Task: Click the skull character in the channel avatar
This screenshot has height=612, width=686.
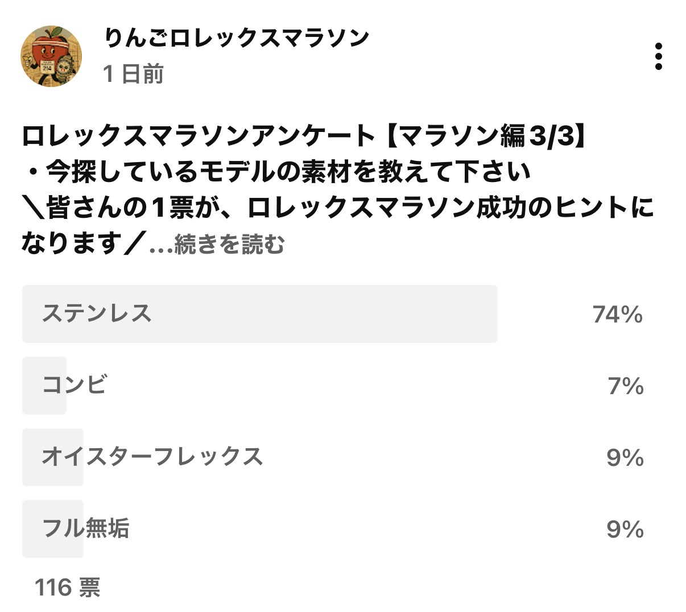Action: [x=67, y=69]
